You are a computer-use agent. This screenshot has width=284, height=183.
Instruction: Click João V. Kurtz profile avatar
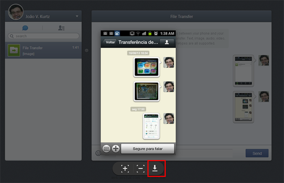point(16,11)
